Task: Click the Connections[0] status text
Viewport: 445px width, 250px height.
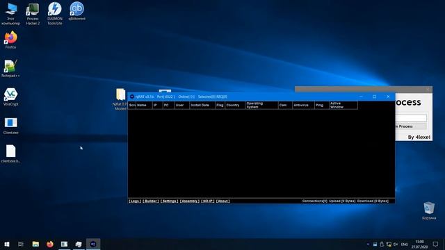Action: [x=315, y=201]
